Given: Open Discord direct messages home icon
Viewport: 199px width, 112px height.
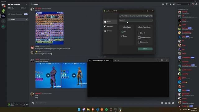Looking at the screenshot, I should point(3,5).
